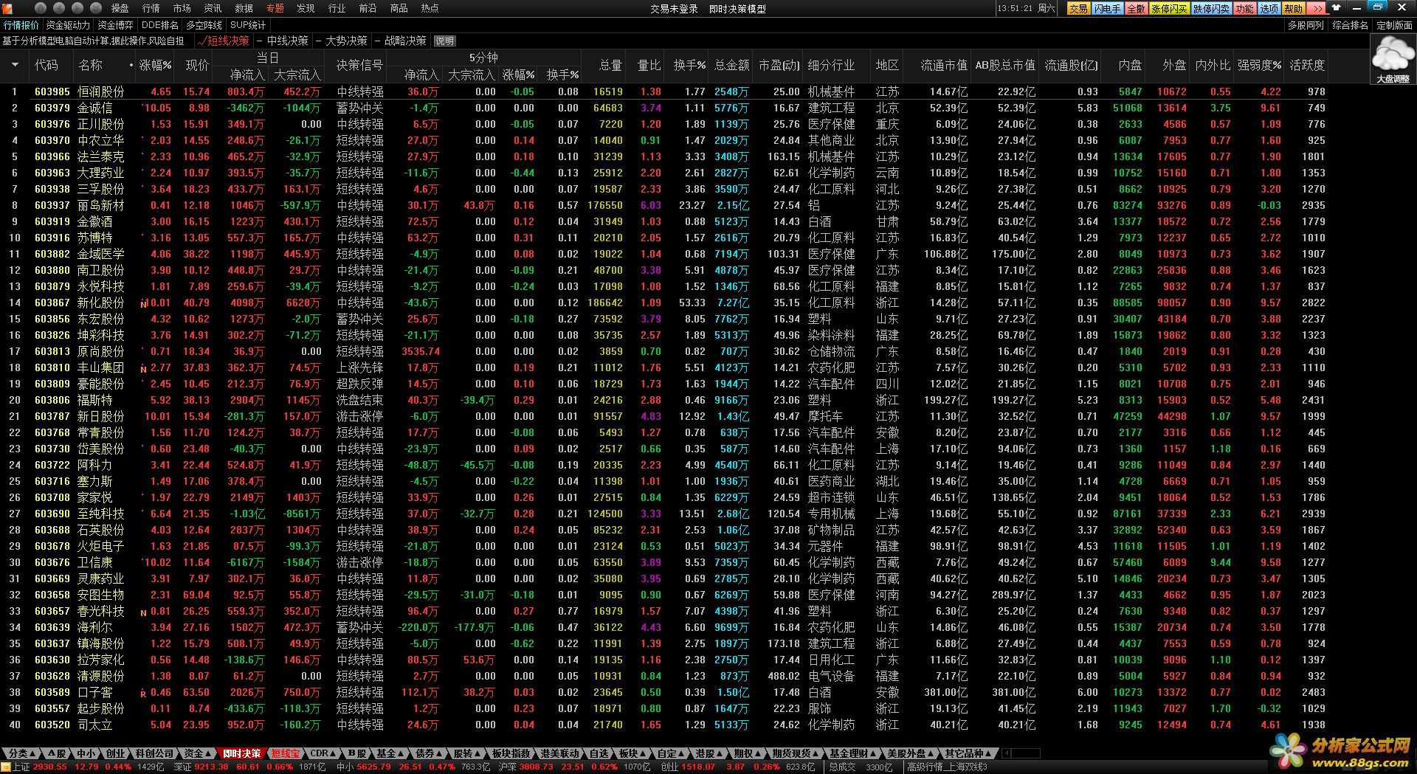Open the 专题 menu
1417x774 pixels.
point(275,8)
